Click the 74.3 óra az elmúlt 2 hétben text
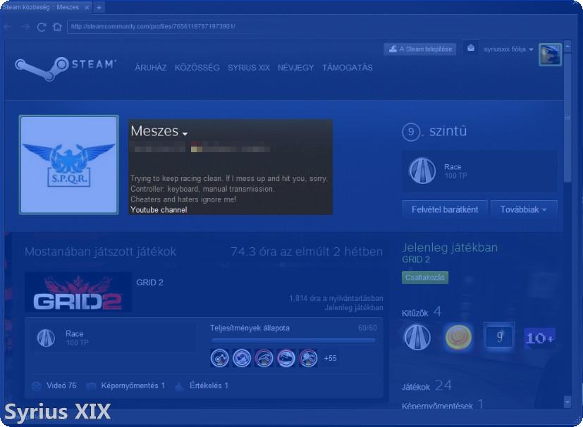The height and width of the screenshot is (427, 583). 307,252
